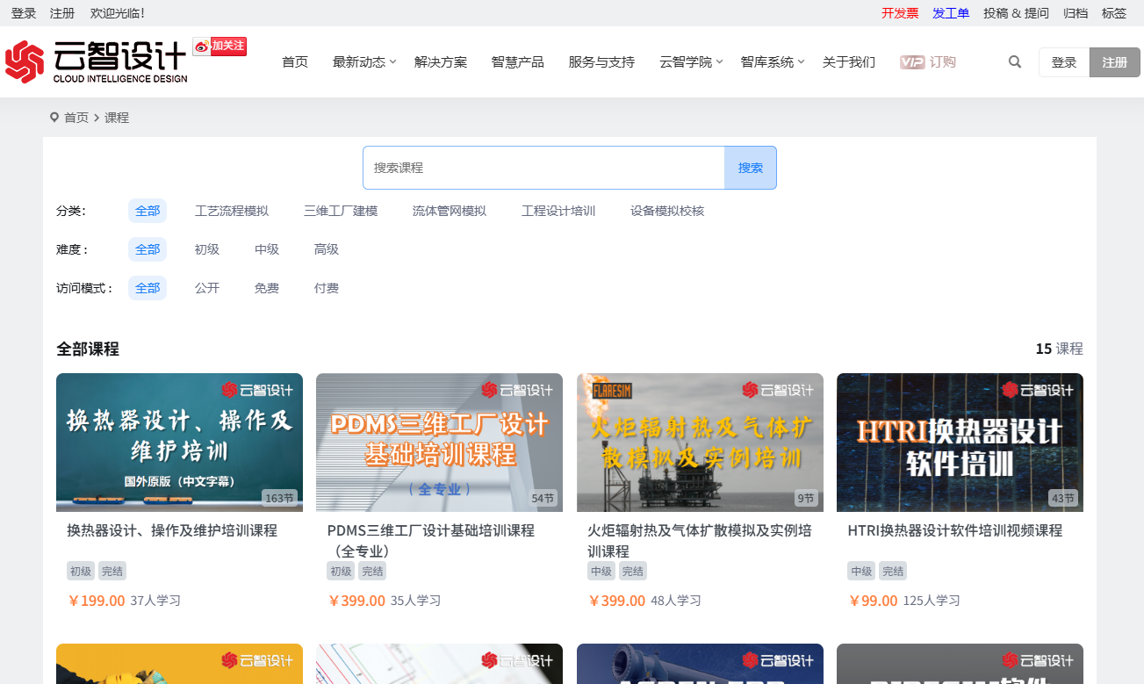Select 全部 in the 访问模式 filter row

pos(147,288)
